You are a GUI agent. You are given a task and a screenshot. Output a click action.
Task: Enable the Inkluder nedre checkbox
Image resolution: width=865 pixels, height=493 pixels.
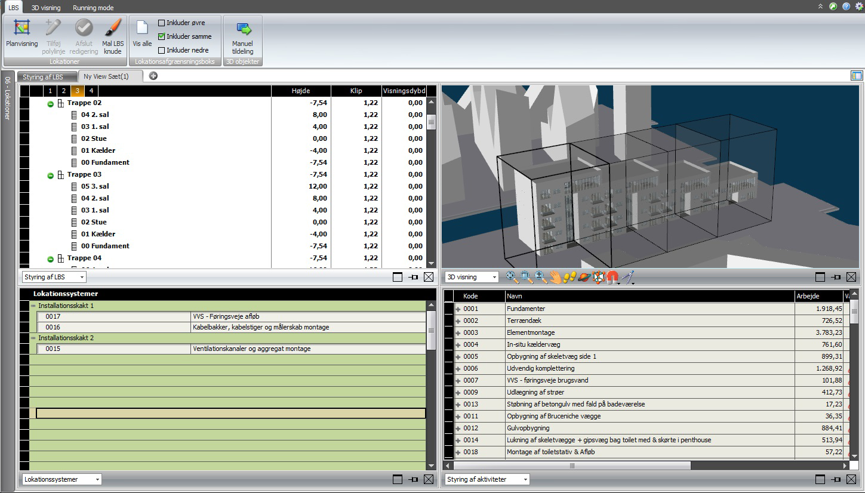coord(162,50)
